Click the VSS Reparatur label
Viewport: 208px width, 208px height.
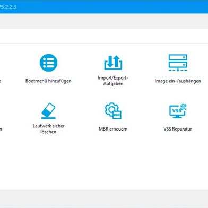coord(178,129)
